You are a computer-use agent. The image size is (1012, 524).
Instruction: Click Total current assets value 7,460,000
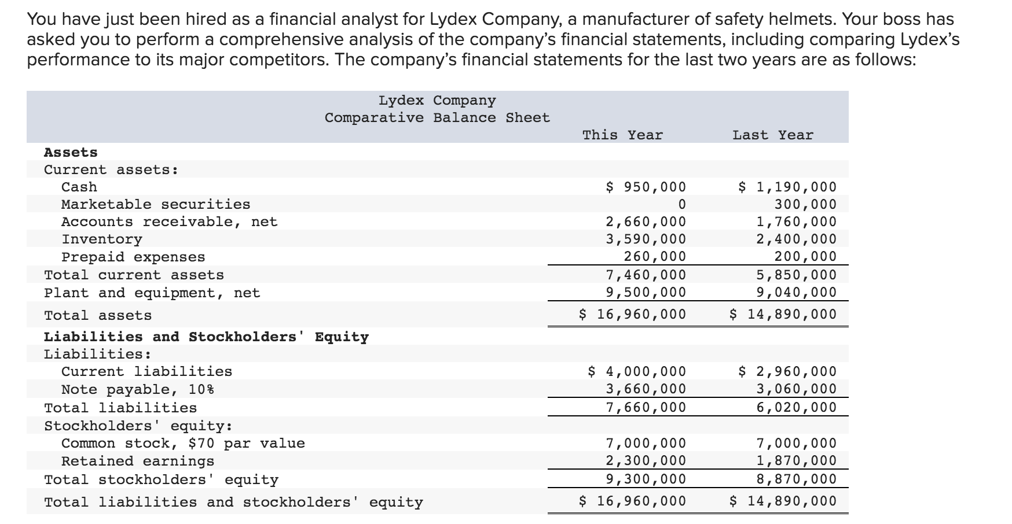pyautogui.click(x=646, y=275)
